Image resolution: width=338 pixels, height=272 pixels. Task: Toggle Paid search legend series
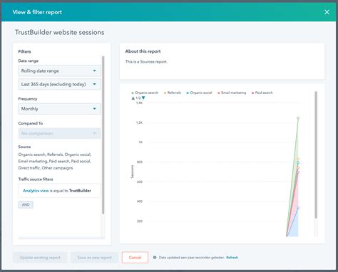coord(262,93)
